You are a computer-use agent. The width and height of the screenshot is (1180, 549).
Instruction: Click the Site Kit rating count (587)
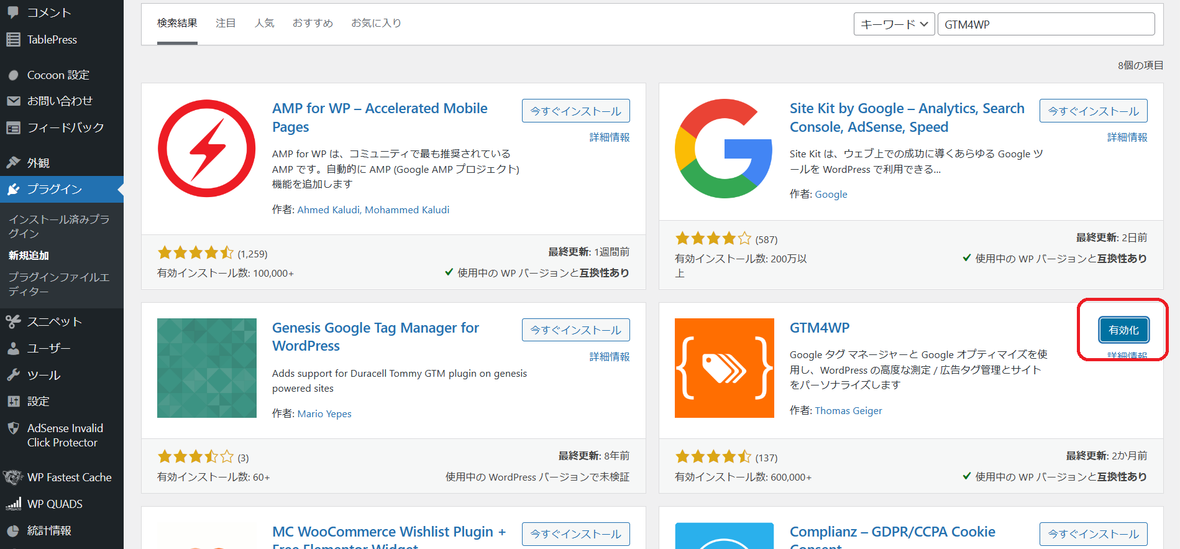pyautogui.click(x=766, y=240)
